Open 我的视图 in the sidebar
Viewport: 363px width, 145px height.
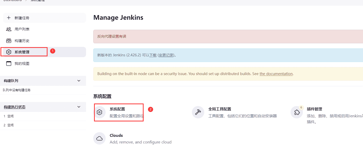[44, 64]
